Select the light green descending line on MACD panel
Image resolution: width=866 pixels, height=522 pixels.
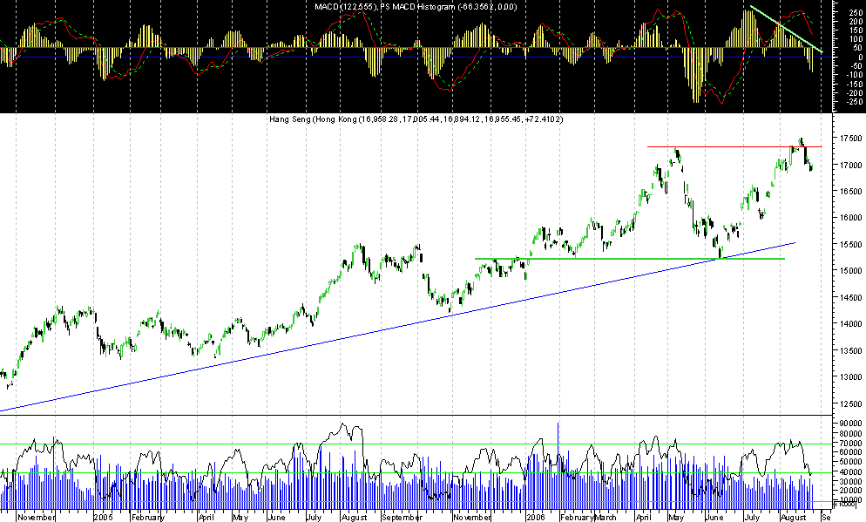pyautogui.click(x=787, y=30)
